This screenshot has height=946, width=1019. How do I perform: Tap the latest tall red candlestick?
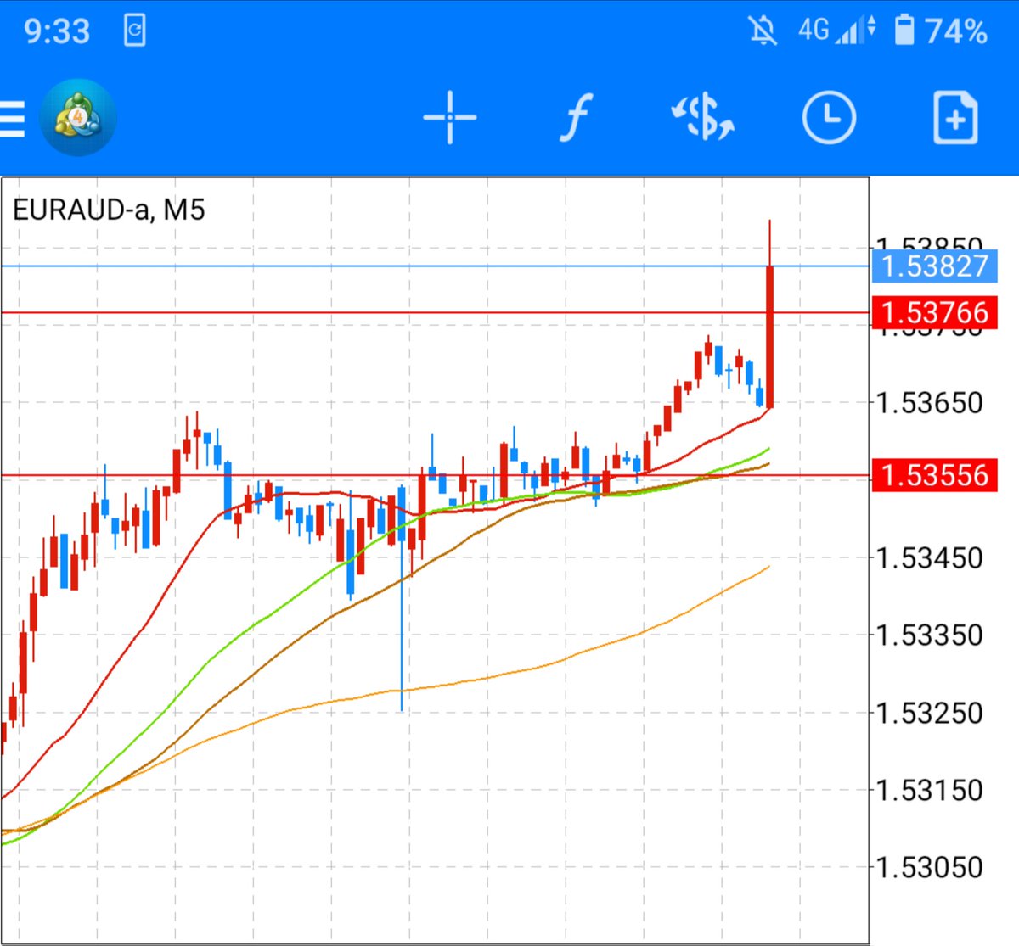[769, 337]
